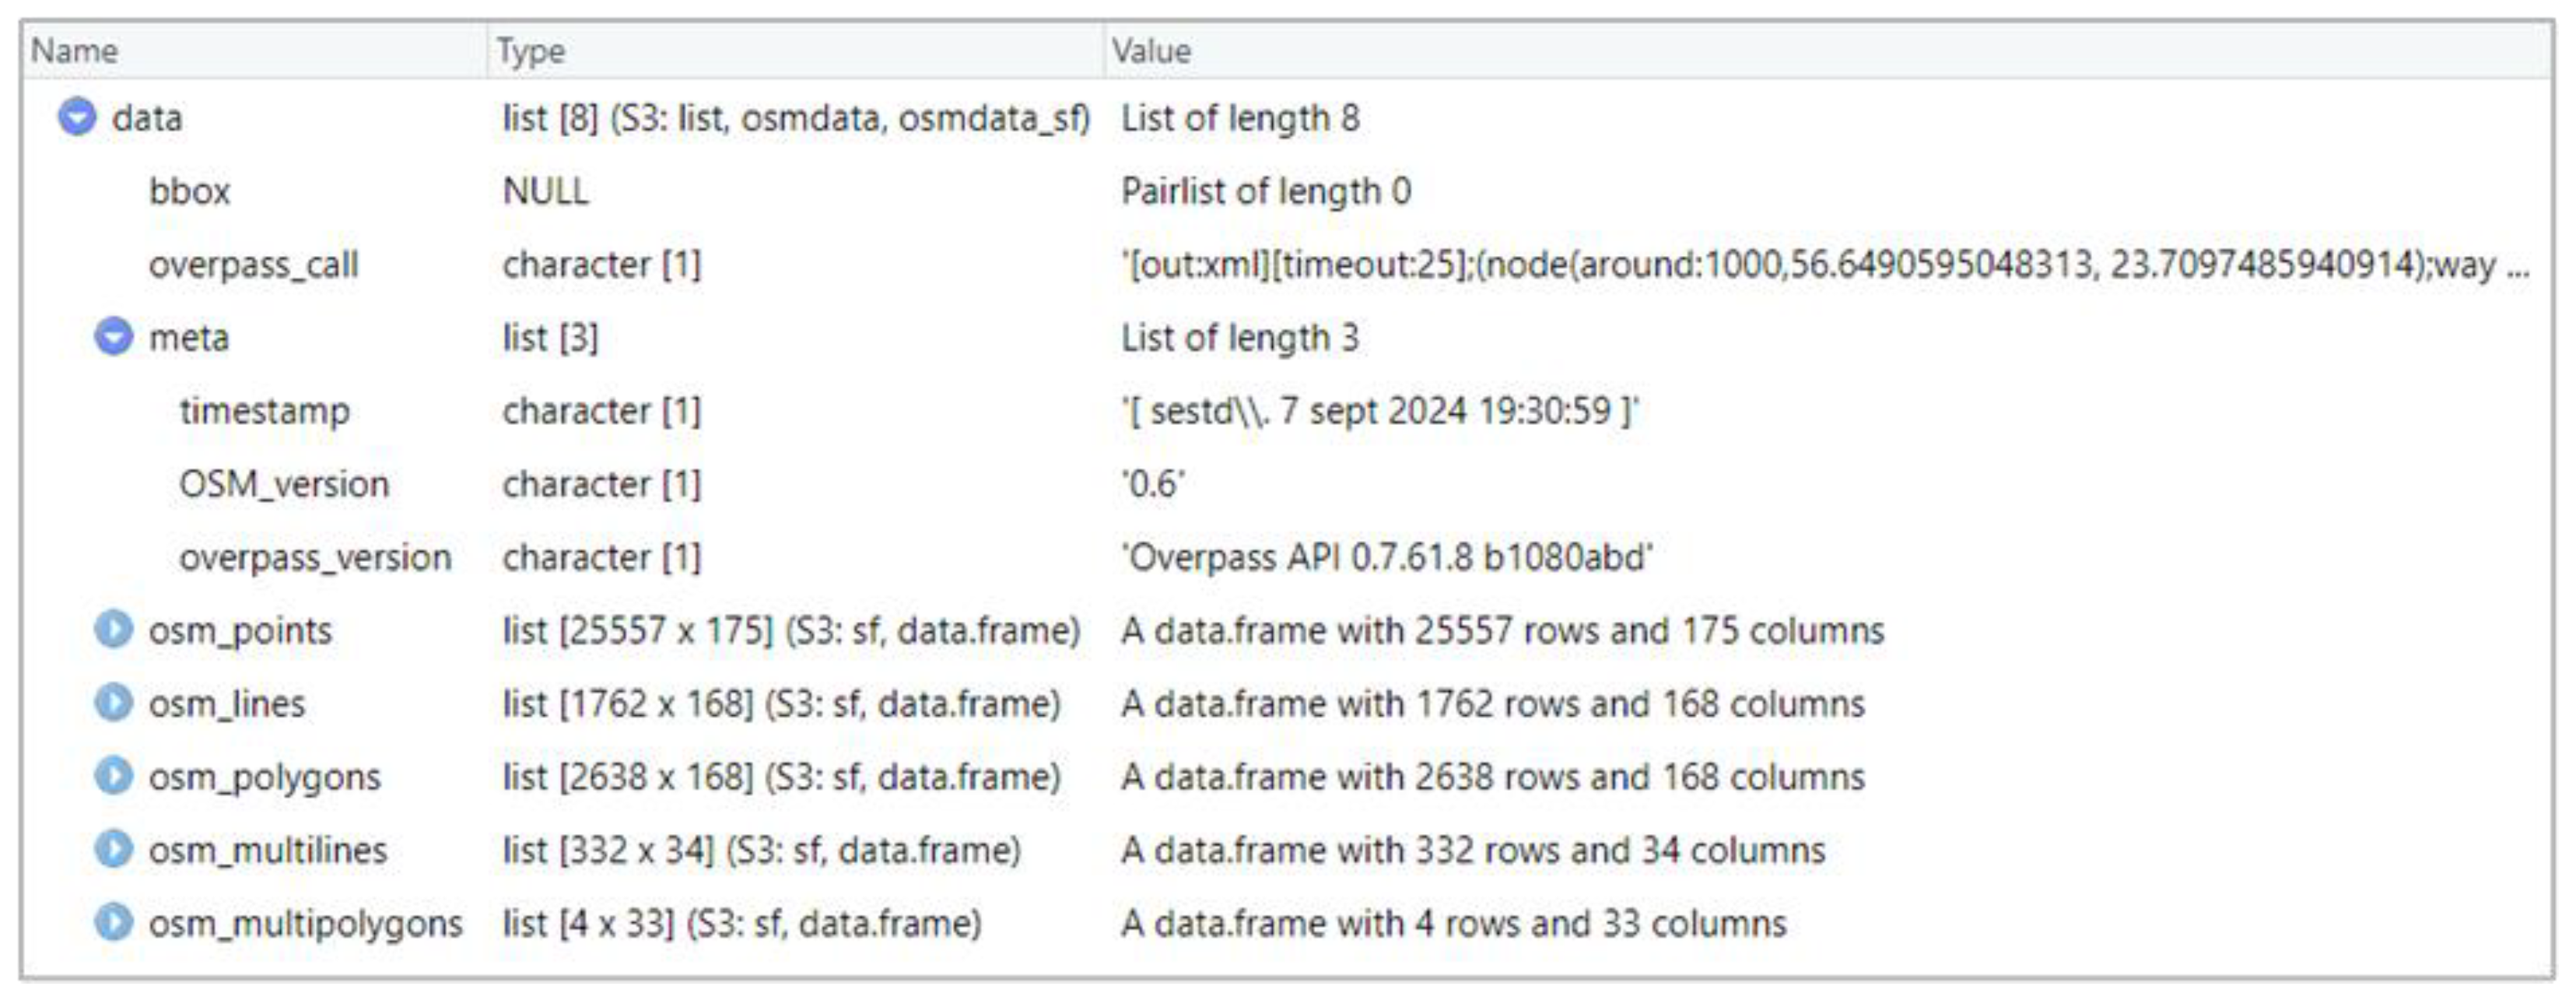Select the overpass_call row

tap(1286, 264)
